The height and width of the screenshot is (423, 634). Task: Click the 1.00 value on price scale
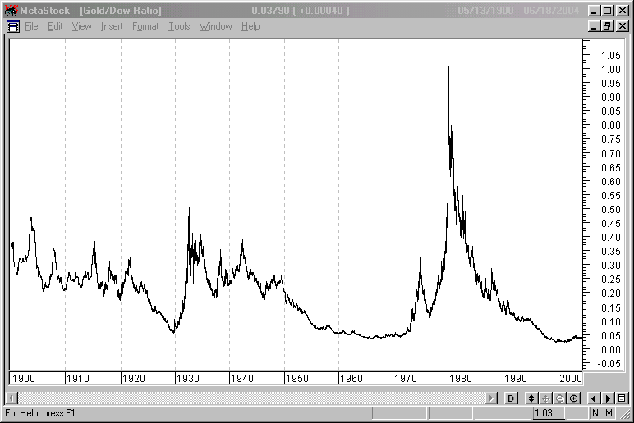610,70
